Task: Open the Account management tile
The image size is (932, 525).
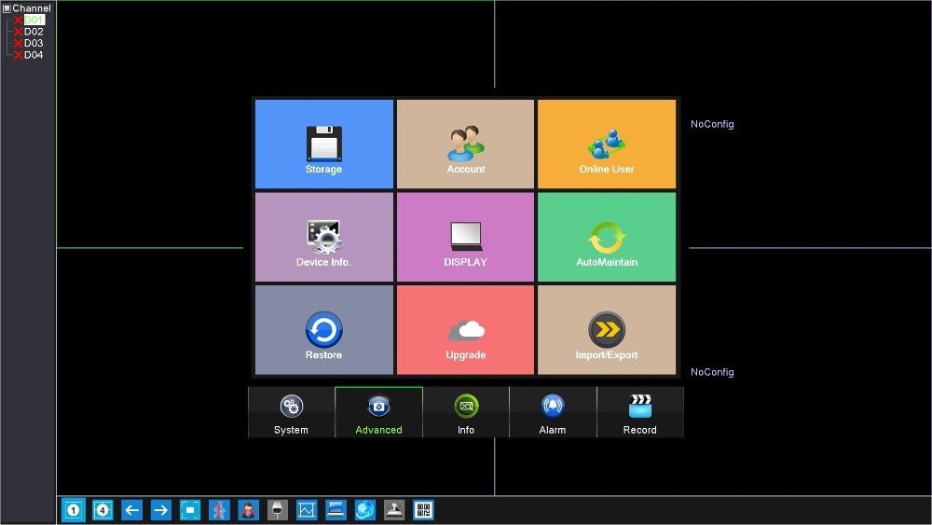Action: (465, 144)
